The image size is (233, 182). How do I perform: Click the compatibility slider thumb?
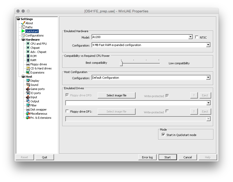pos(121,63)
